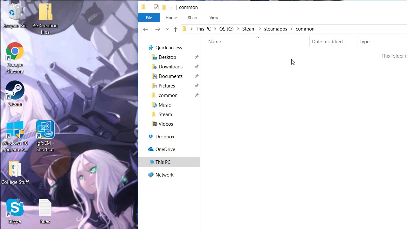The height and width of the screenshot is (229, 407).
Task: Click common breadcrumb in address bar
Action: (x=305, y=29)
